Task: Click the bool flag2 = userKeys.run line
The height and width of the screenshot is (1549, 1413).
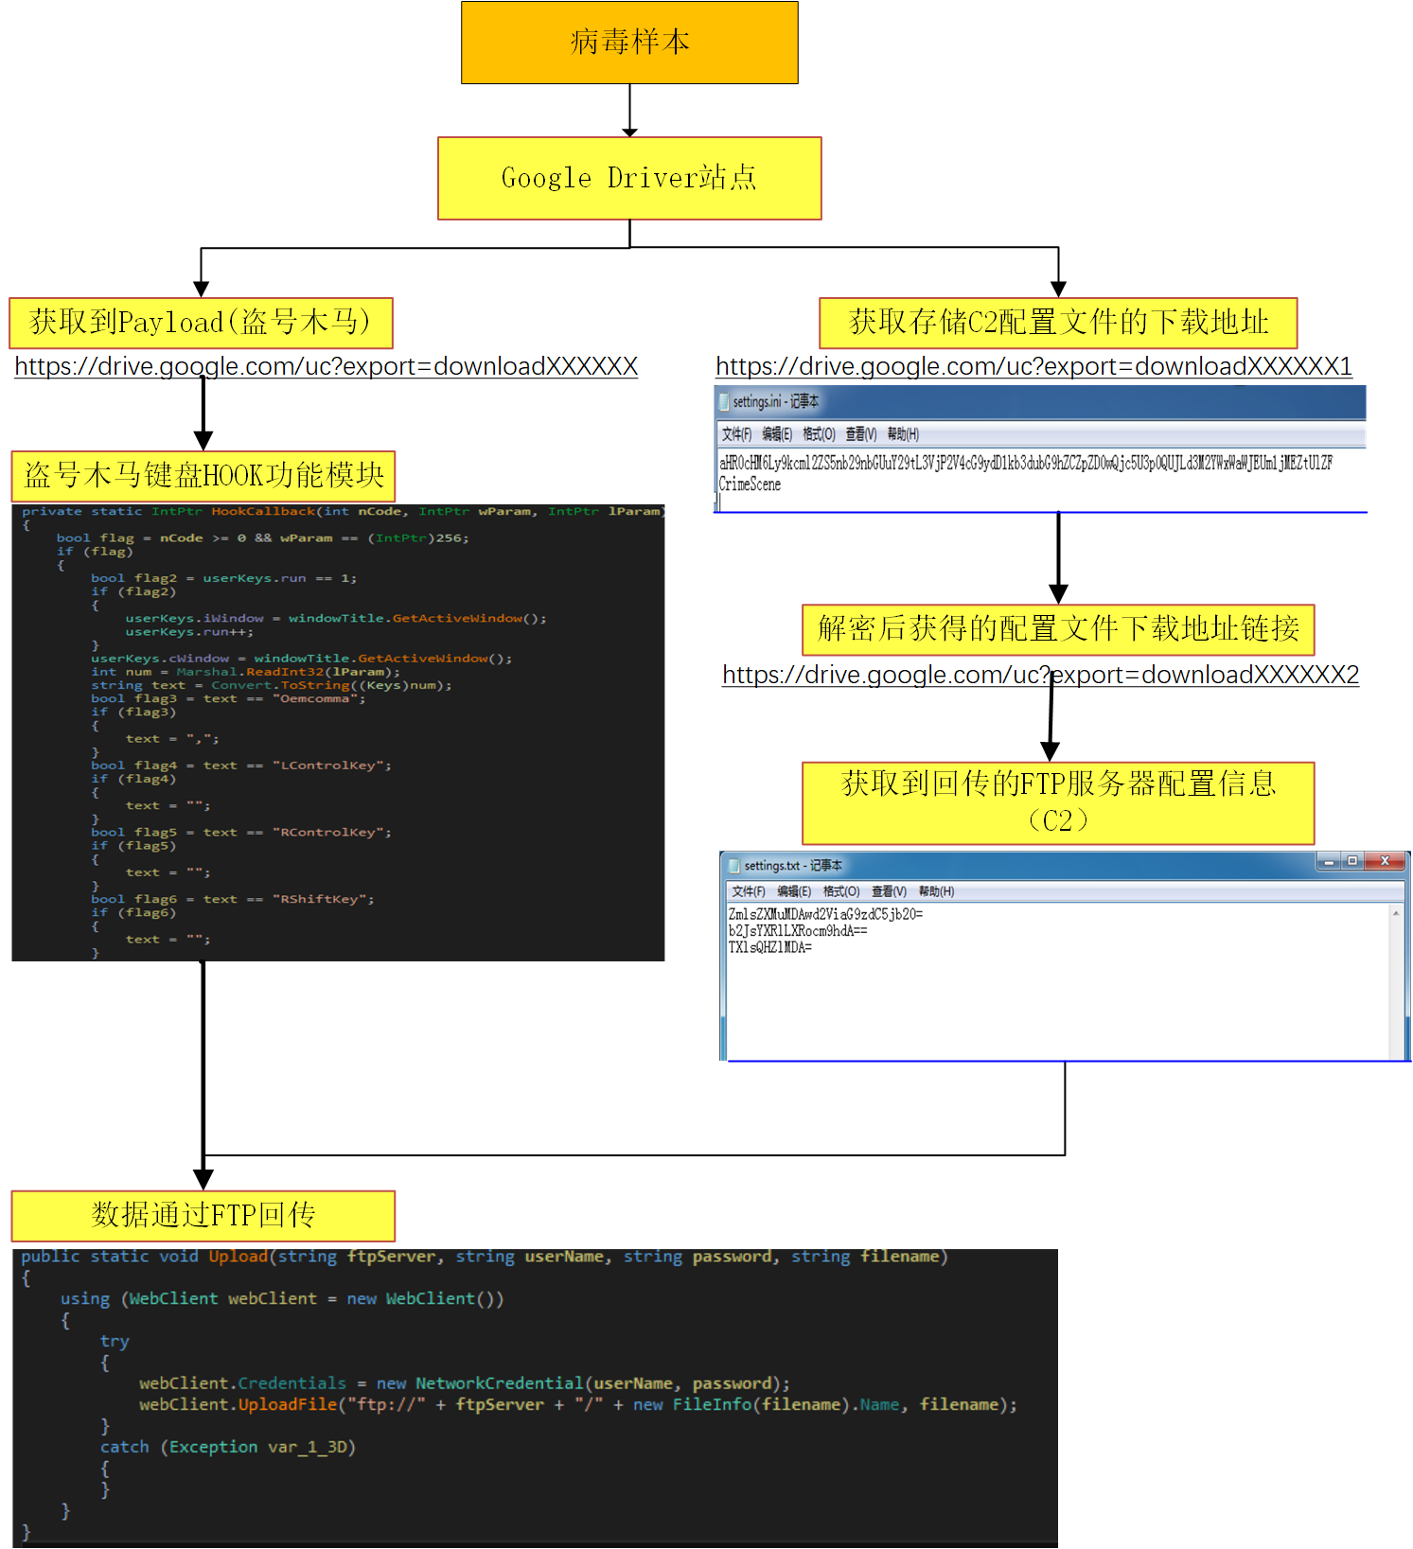Action: (223, 578)
